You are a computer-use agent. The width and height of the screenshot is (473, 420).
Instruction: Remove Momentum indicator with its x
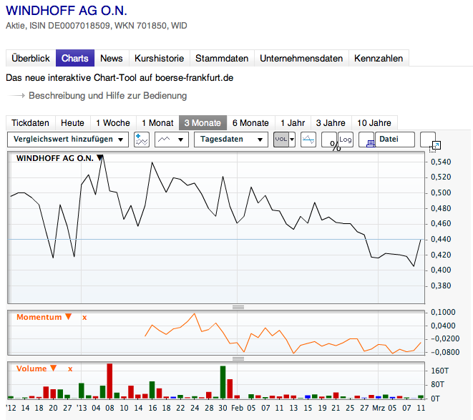pos(84,318)
